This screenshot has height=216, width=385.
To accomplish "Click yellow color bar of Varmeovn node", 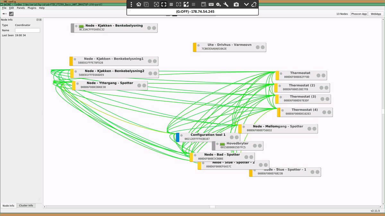I will click(194, 47).
